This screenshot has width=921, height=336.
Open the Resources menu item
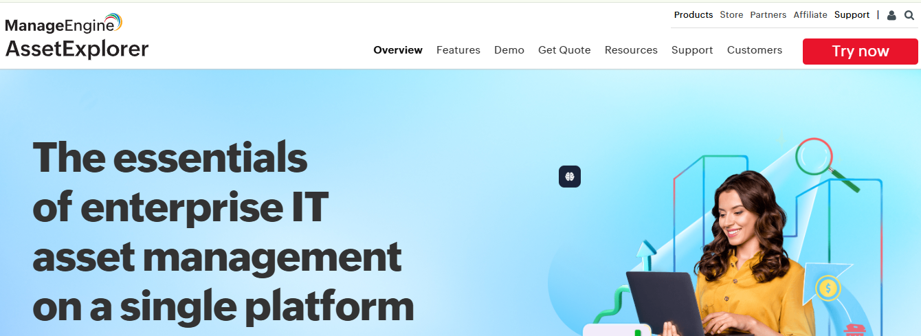coord(631,50)
